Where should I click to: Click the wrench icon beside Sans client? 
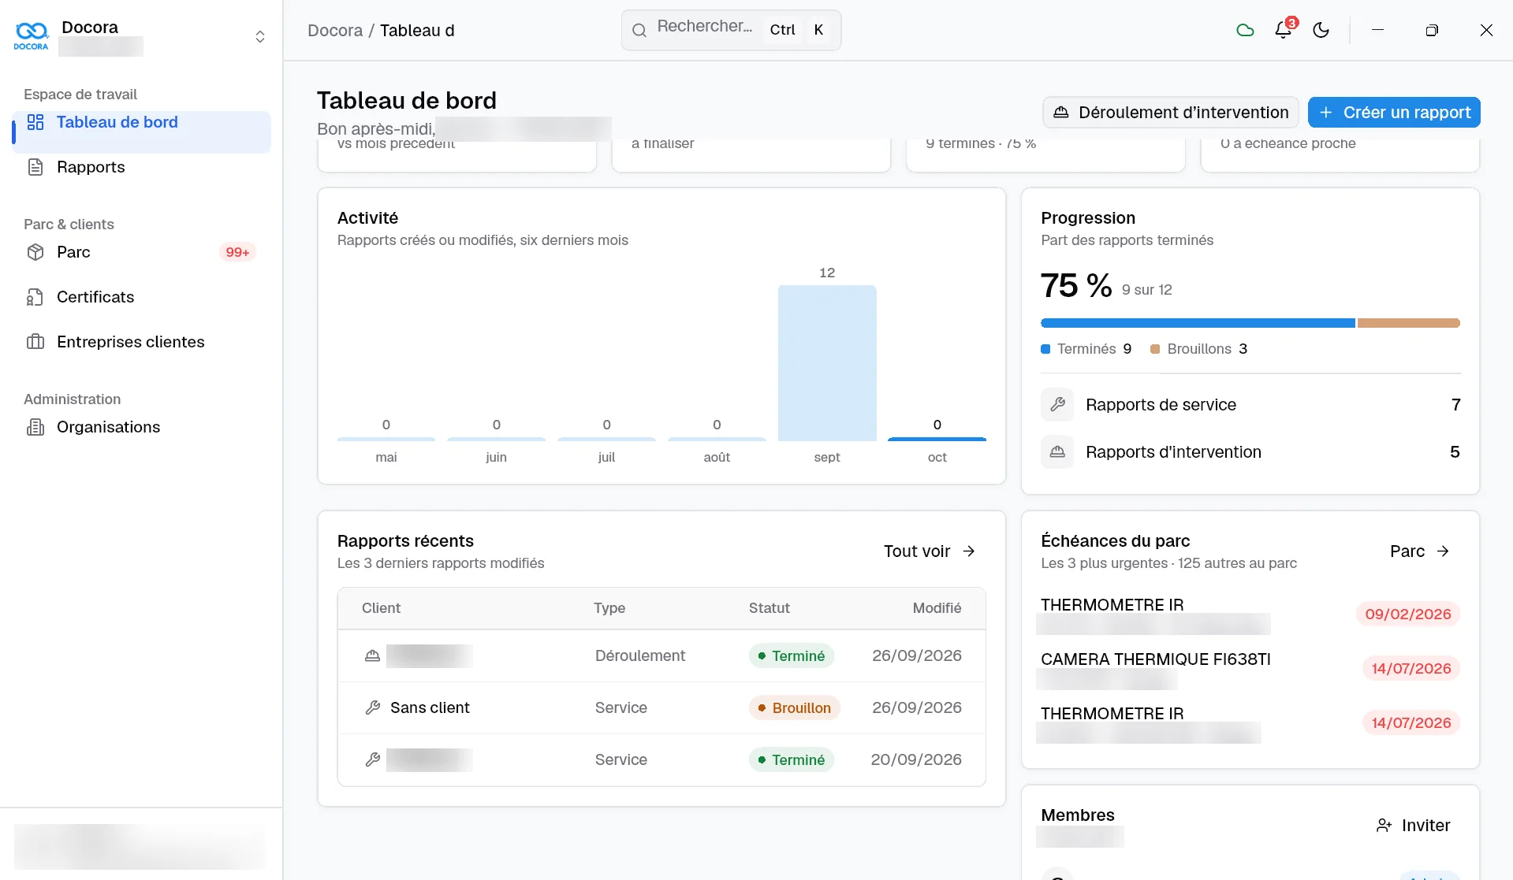(x=373, y=707)
